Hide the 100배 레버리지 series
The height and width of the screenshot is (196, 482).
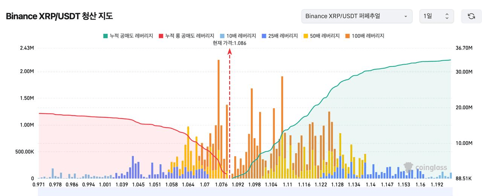pyautogui.click(x=364, y=36)
